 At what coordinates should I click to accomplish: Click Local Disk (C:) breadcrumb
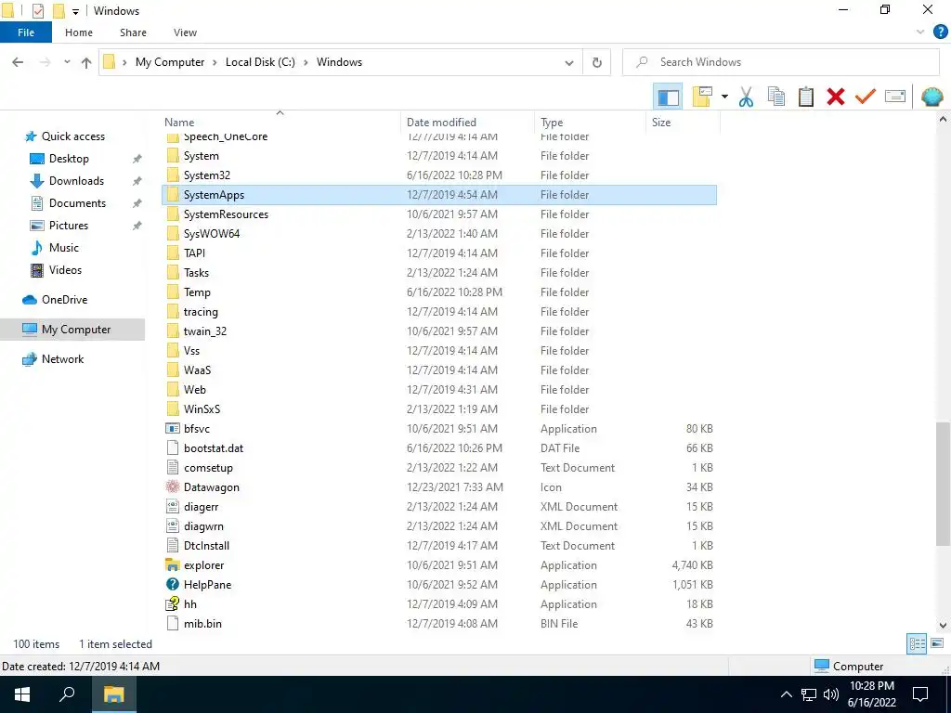pyautogui.click(x=260, y=62)
